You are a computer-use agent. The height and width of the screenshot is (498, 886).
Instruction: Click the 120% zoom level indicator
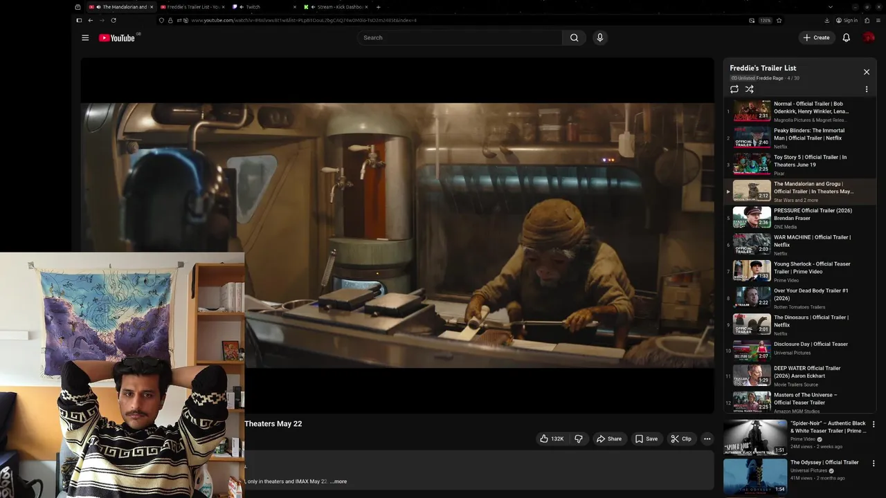coord(765,20)
